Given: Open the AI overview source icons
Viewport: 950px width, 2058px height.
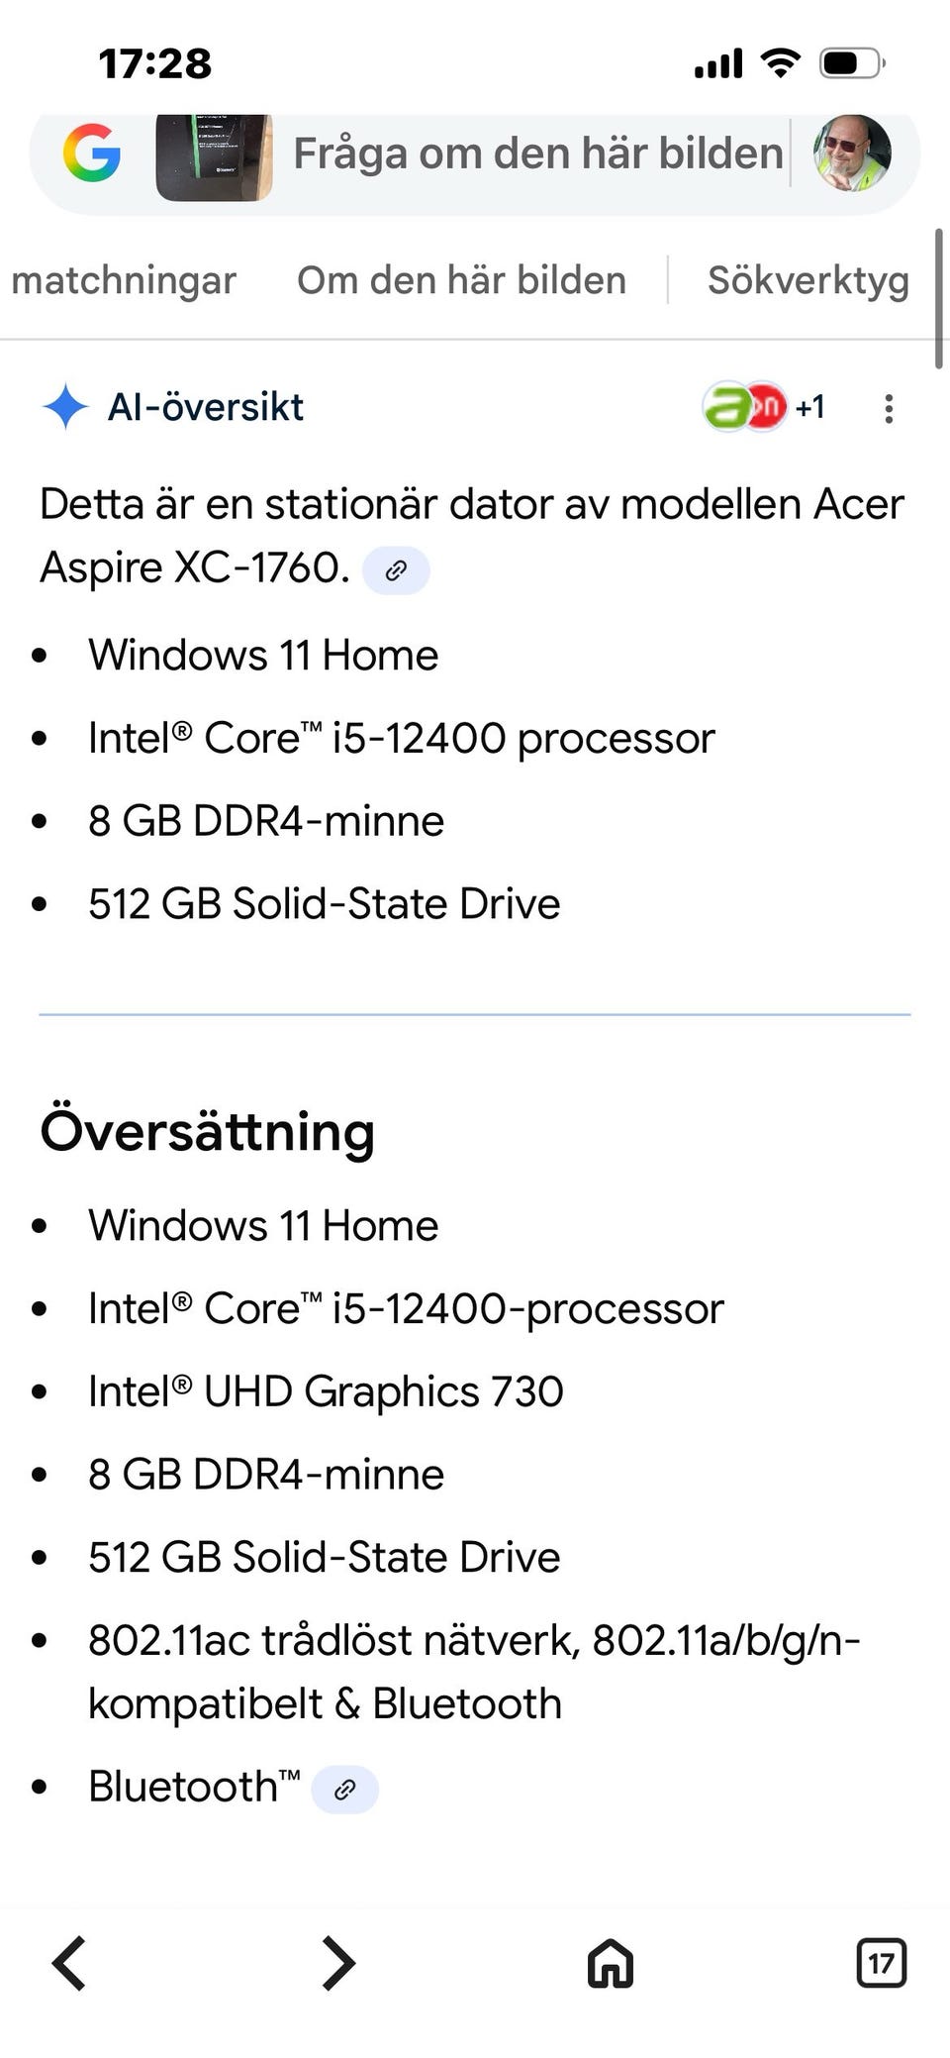Looking at the screenshot, I should pos(744,407).
